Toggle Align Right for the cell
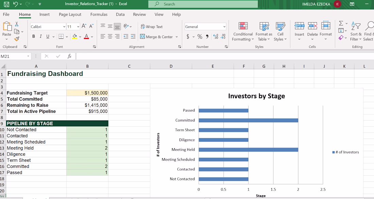Image resolution: width=374 pixels, height=199 pixels. coord(117,36)
